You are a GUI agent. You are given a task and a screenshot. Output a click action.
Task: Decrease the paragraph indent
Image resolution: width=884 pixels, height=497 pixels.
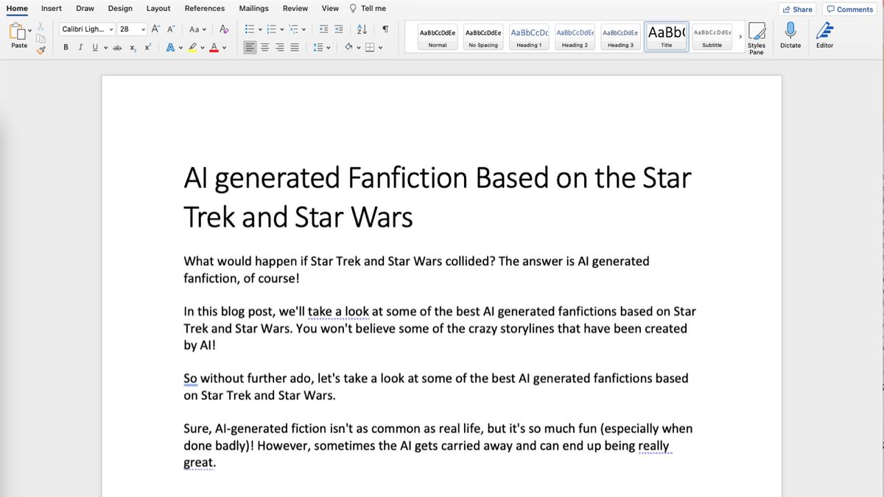click(x=324, y=29)
